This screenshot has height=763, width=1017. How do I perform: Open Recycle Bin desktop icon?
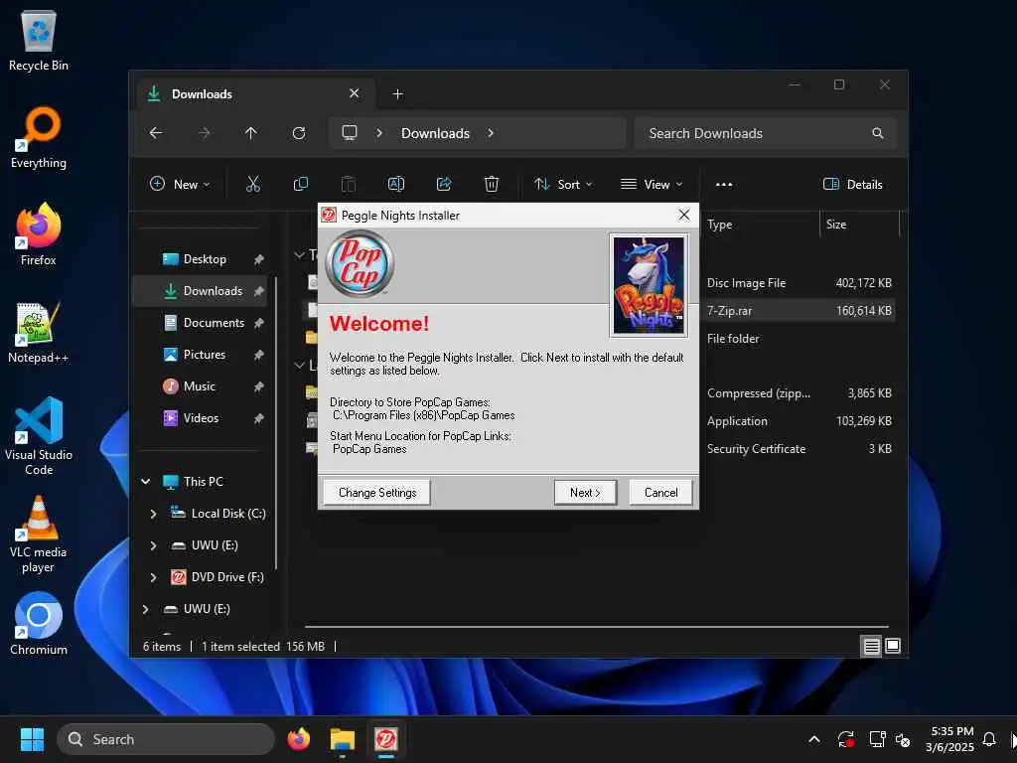coord(39,42)
